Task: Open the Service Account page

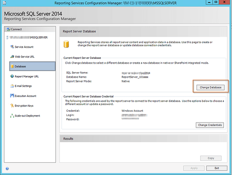Action: coord(24,47)
